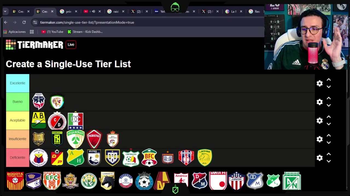This screenshot has width=350, height=196.
Task: Pick the Atlético FC Cali crest
Action: [94, 158]
